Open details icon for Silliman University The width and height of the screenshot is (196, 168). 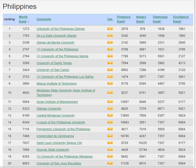coord(110,109)
